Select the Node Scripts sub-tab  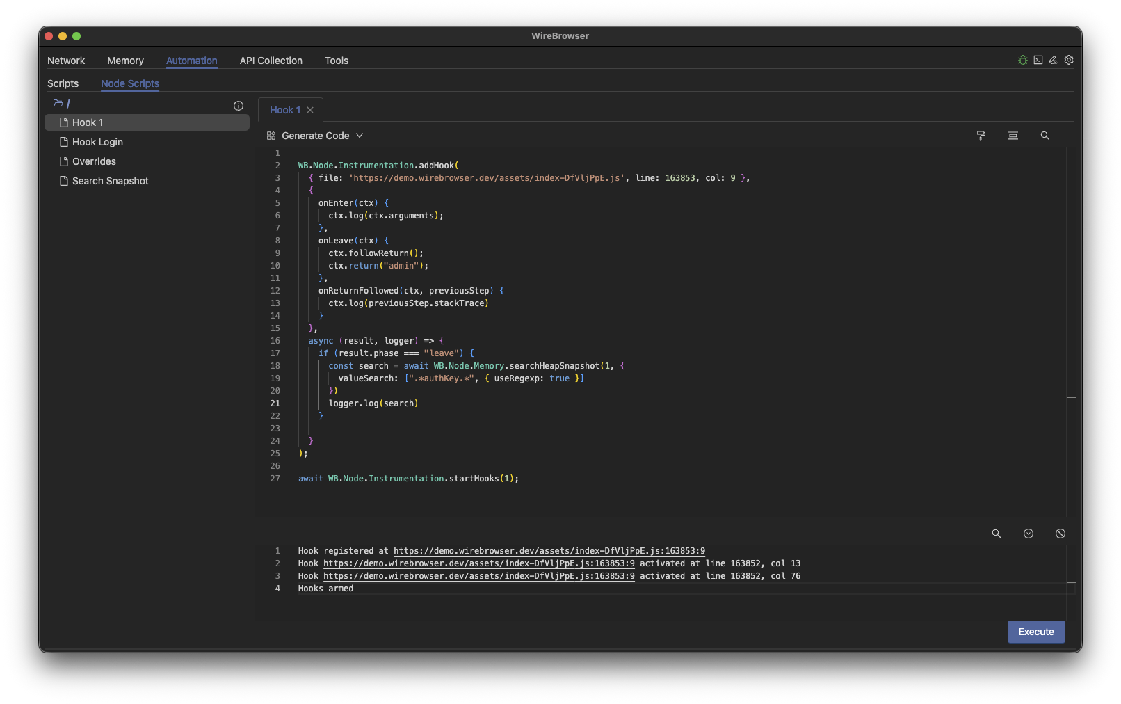pyautogui.click(x=130, y=83)
